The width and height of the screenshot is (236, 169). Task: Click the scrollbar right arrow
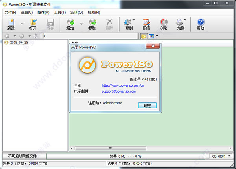[230, 148]
